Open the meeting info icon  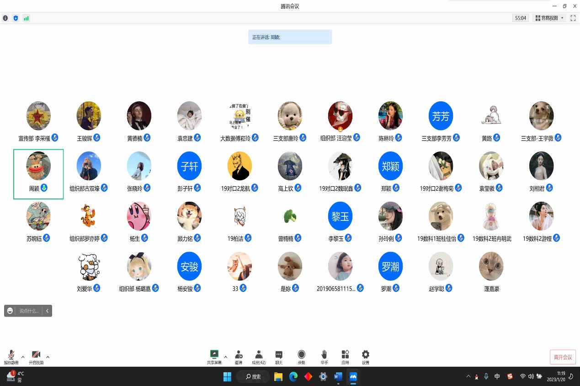click(5, 18)
